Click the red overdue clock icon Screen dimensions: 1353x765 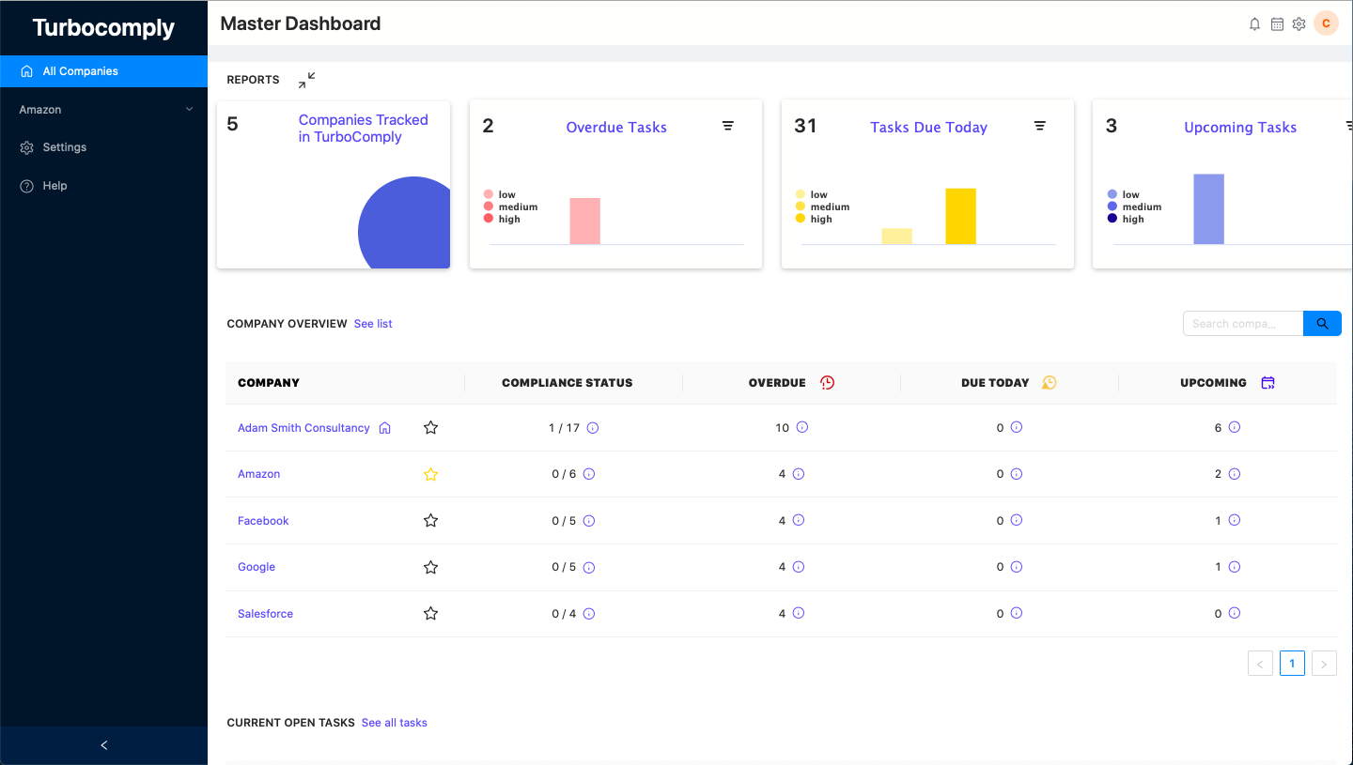827,383
